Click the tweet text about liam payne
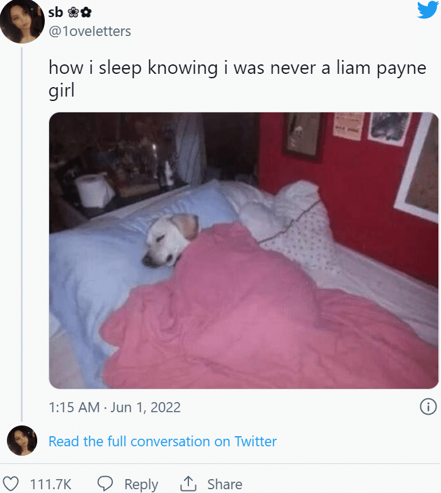Screen dimensions: 441x493 click(238, 79)
